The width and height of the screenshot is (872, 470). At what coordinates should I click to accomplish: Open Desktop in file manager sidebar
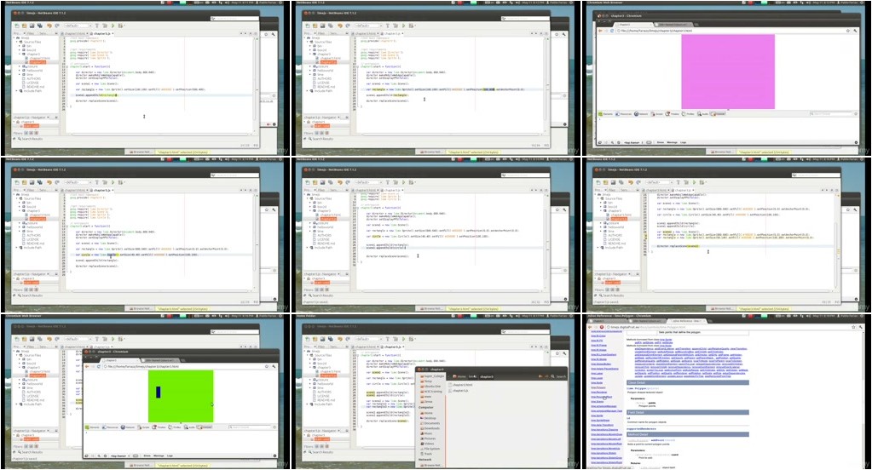pyautogui.click(x=430, y=418)
